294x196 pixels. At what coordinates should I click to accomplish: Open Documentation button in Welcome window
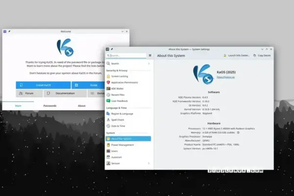tap(65, 93)
